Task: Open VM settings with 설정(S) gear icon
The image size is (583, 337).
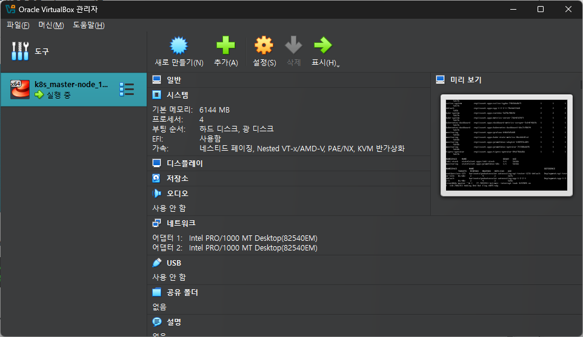Action: [x=264, y=45]
